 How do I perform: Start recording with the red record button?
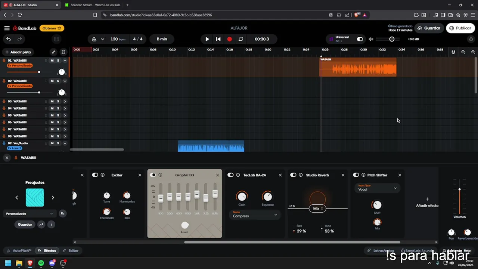point(229,39)
